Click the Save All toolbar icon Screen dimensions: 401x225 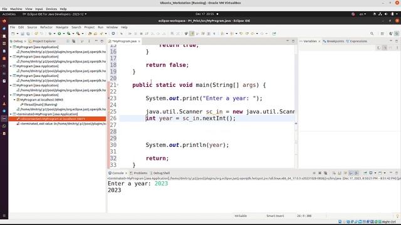click(28, 34)
